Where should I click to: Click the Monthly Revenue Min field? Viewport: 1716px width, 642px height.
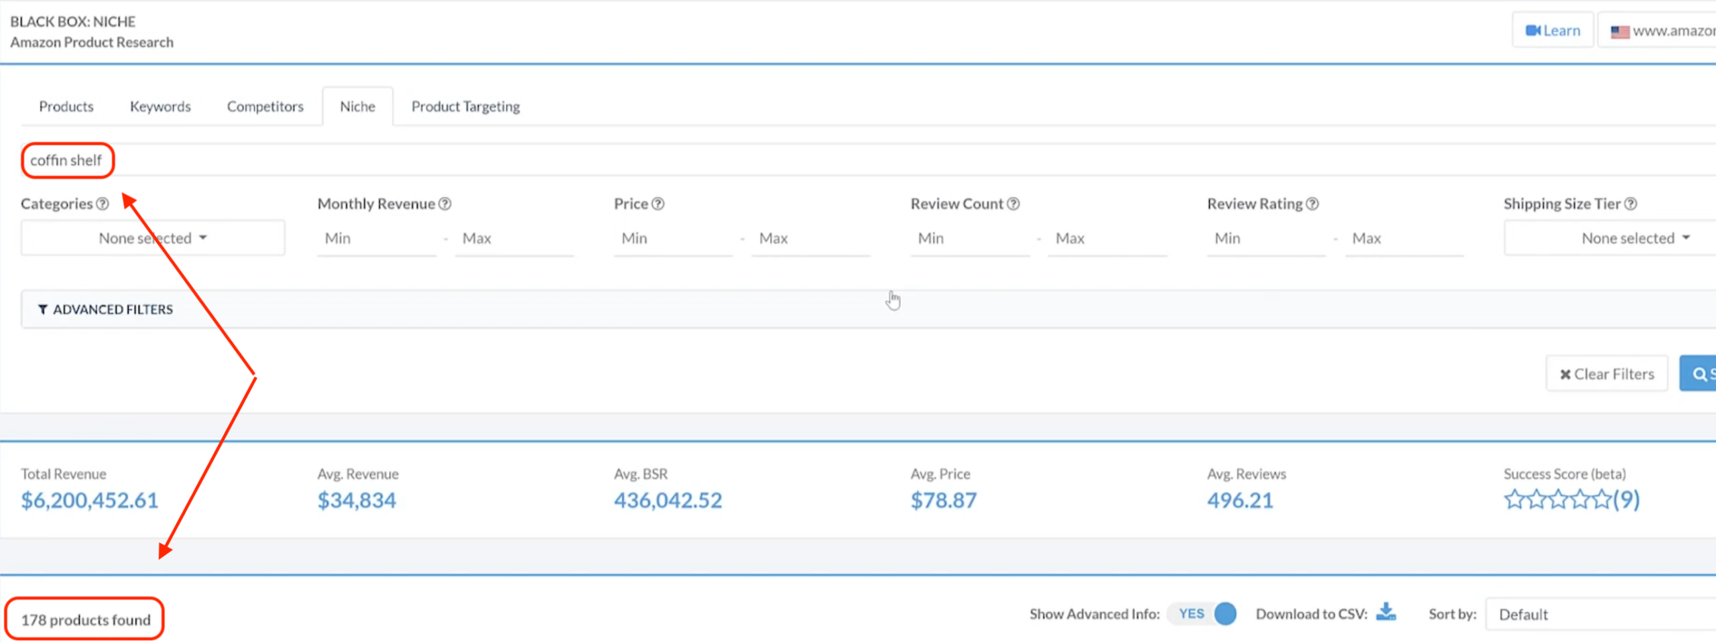click(x=377, y=239)
